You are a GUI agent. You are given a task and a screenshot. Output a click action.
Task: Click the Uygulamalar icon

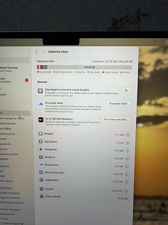tap(41, 180)
